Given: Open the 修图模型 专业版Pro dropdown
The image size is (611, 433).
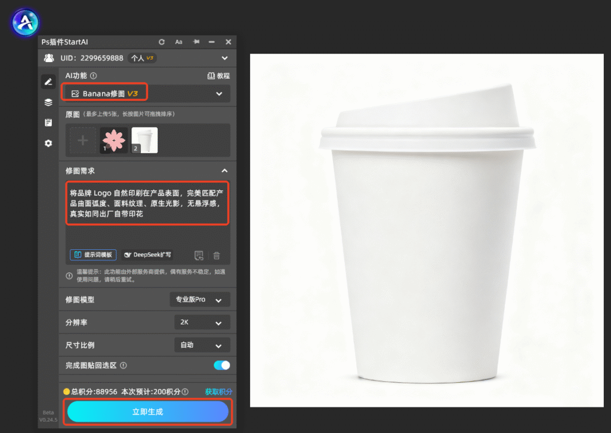Looking at the screenshot, I should point(200,299).
